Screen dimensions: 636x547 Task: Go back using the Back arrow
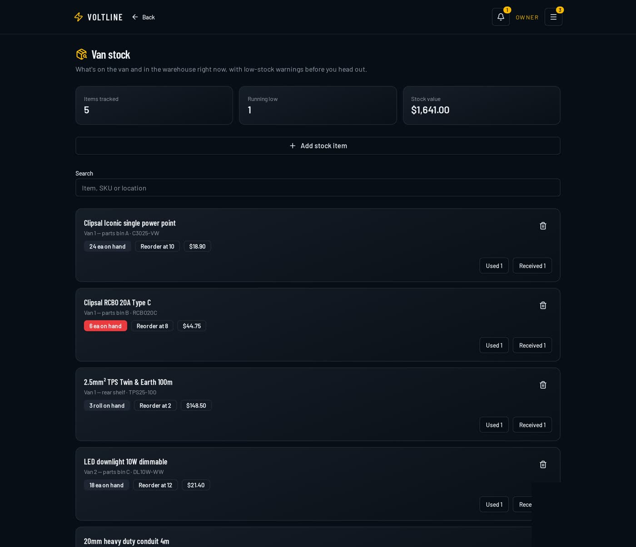135,17
